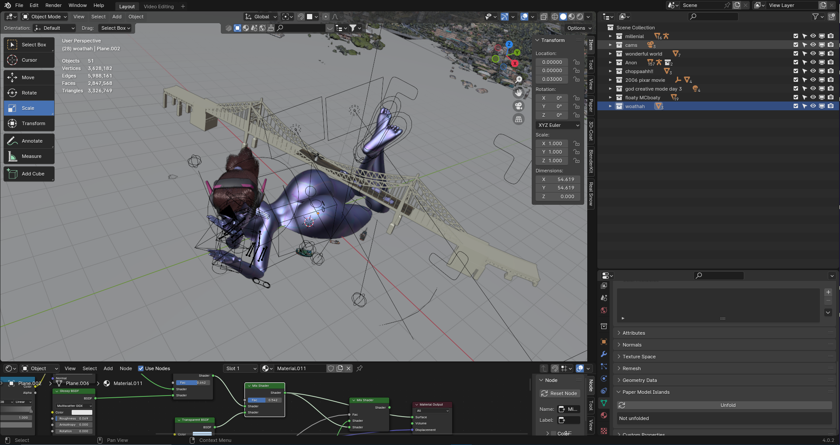
Task: Switch to Video Editing workspace tab
Action: [x=159, y=7]
